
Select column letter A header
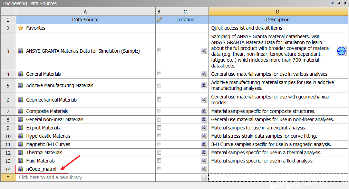[x=86, y=12]
